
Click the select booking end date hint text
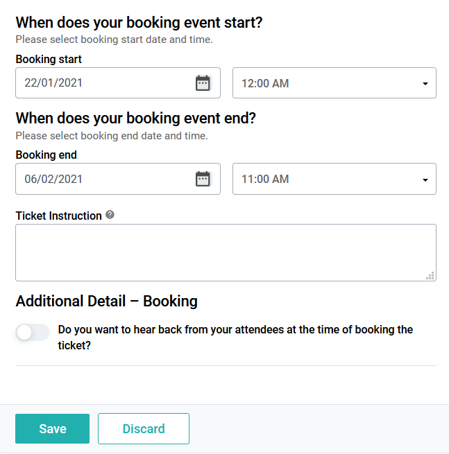(112, 136)
